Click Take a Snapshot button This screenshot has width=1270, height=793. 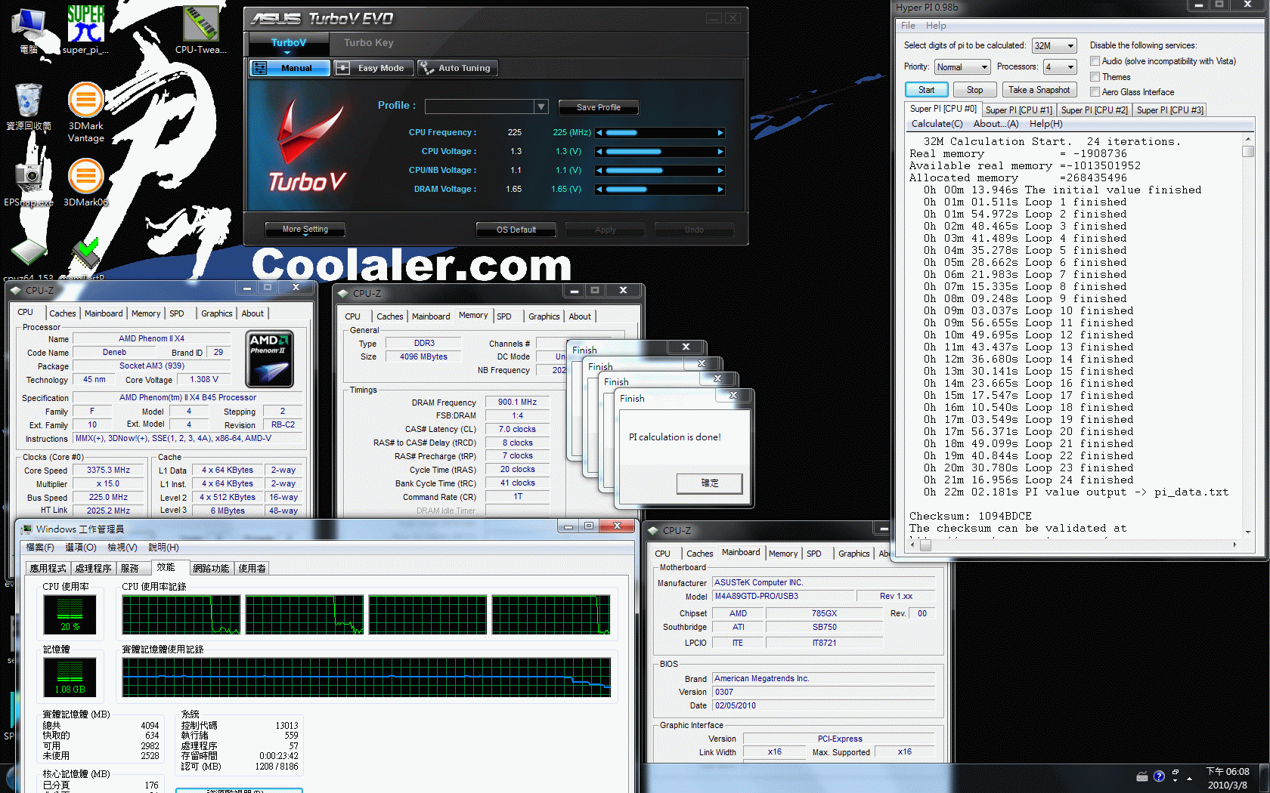[1039, 90]
